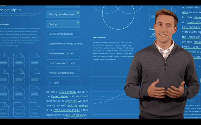Open the rightmost document icon in the grid's second row
201x125 pixels.
(35, 76)
